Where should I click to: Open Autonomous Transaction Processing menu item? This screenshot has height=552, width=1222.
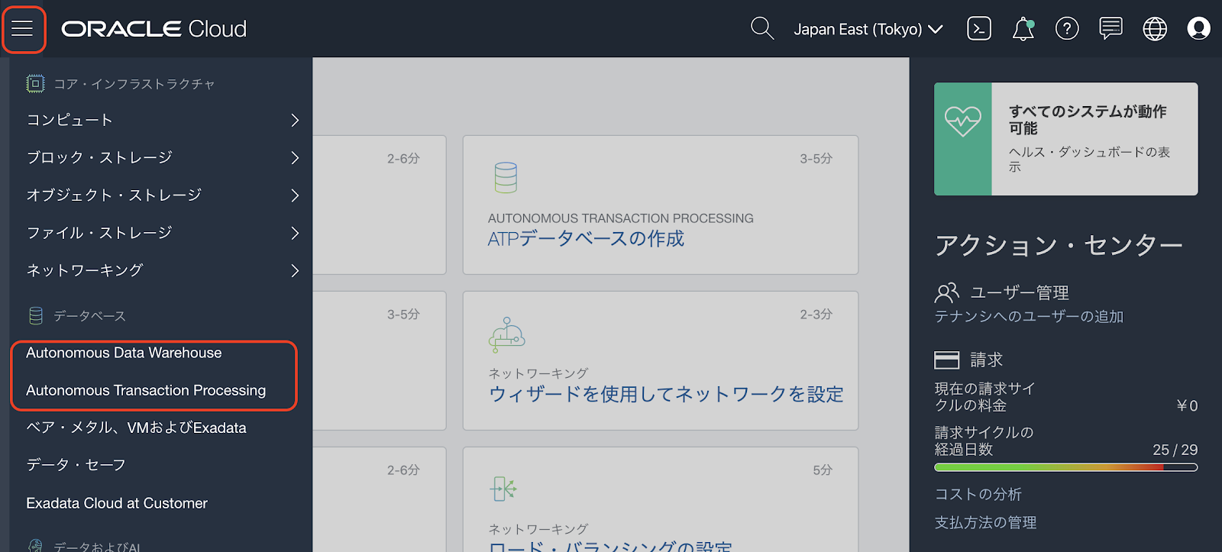(x=146, y=390)
